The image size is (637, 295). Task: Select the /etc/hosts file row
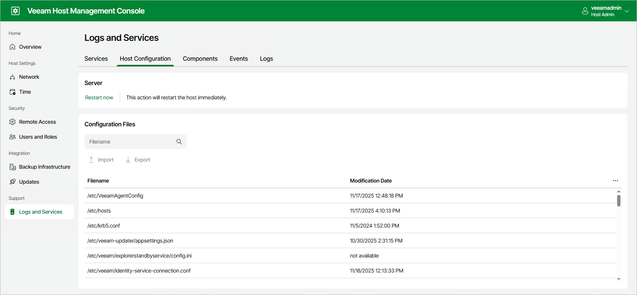(x=350, y=211)
